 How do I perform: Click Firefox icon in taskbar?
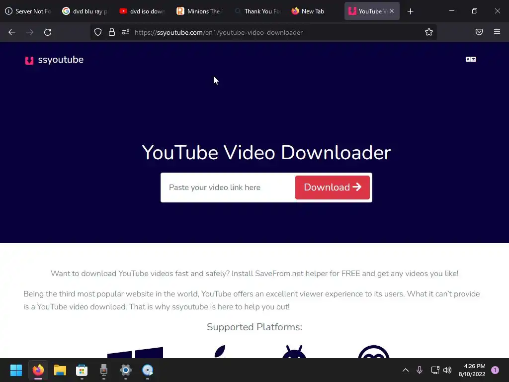click(38, 370)
